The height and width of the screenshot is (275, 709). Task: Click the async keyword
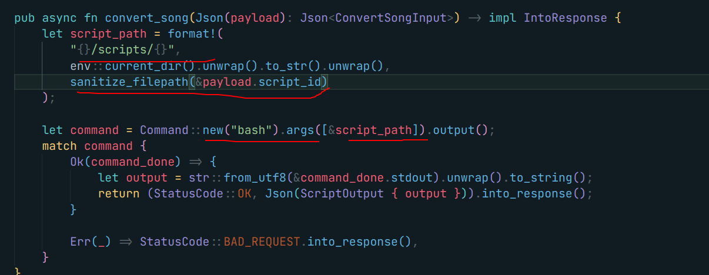(x=59, y=18)
